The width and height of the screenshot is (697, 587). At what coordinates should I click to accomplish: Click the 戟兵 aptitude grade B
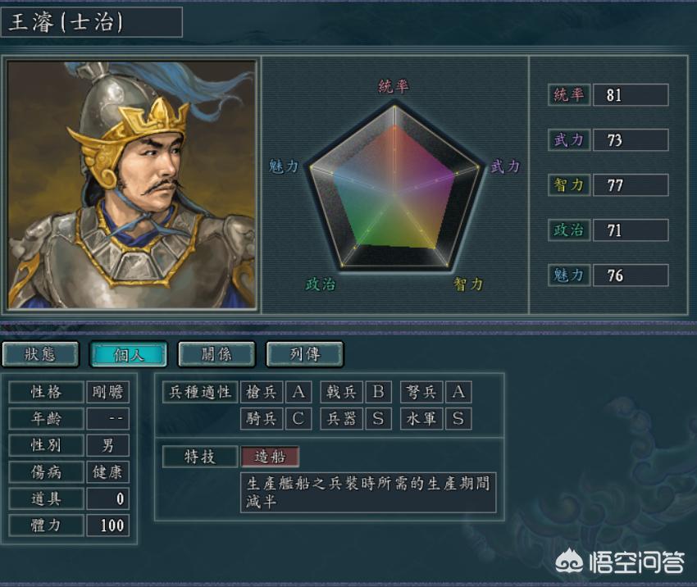point(378,392)
